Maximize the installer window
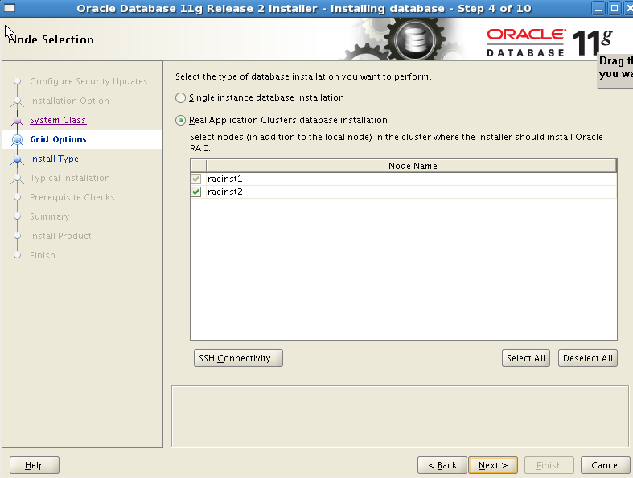 [x=614, y=8]
